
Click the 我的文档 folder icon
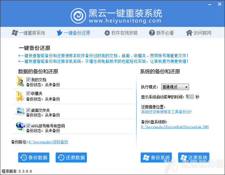[x=20, y=81]
